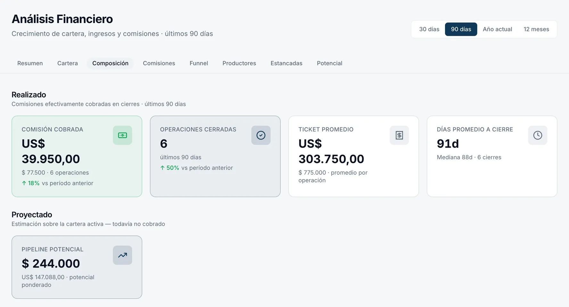Image resolution: width=569 pixels, height=307 pixels.
Task: Switch to the Productores tab
Action: point(239,63)
